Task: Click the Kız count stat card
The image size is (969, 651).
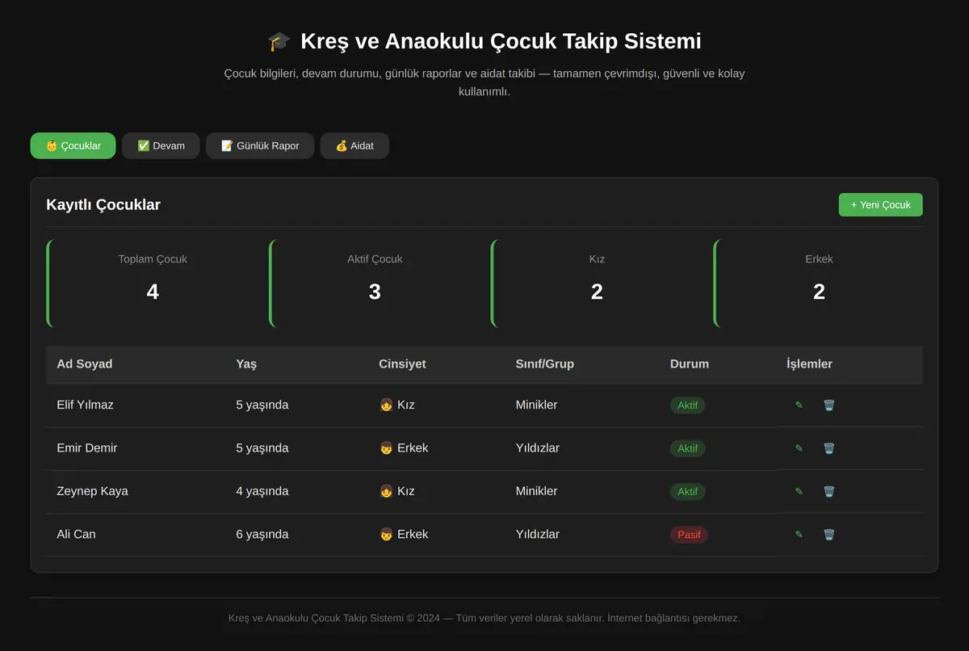Action: tap(597, 283)
